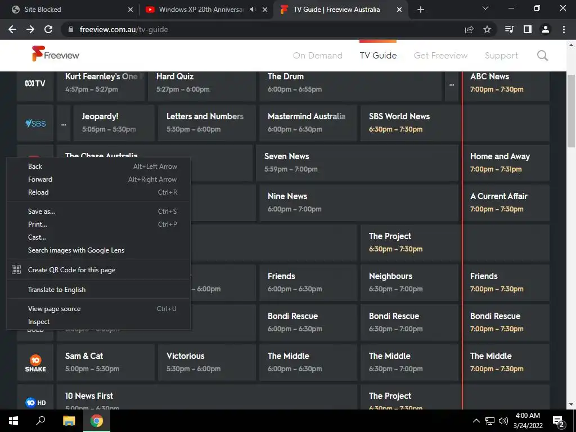
Task: Select the ABC TV channel logo
Action: point(35,83)
